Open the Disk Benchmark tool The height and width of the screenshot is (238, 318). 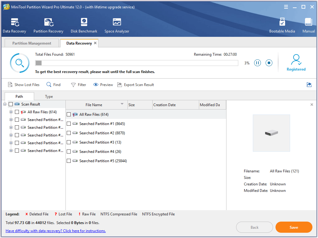[x=84, y=25]
